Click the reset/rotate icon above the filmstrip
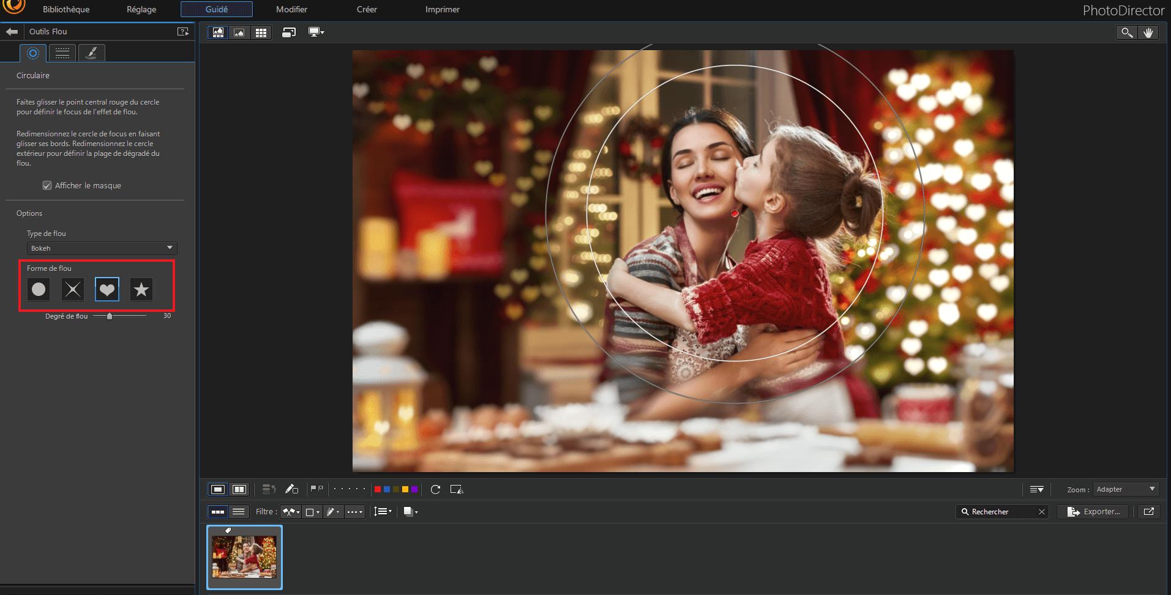 435,489
